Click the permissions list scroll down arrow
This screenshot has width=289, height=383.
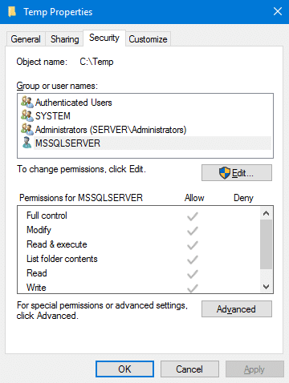point(266,287)
